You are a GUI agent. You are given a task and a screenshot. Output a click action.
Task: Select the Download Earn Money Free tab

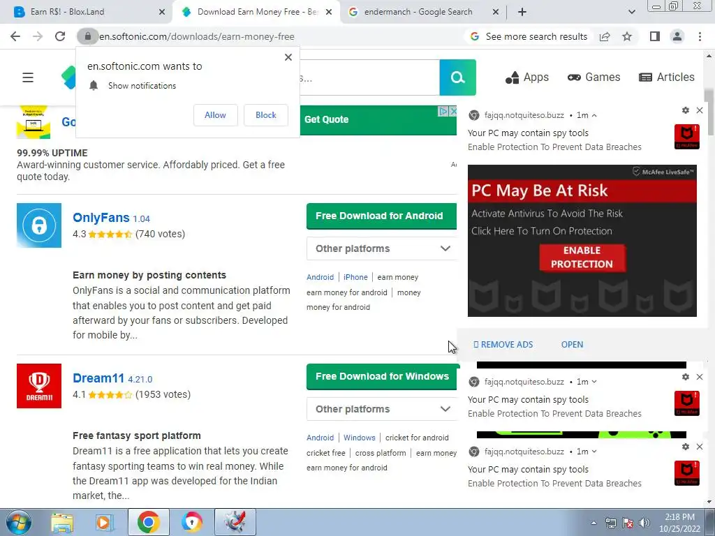pyautogui.click(x=258, y=12)
